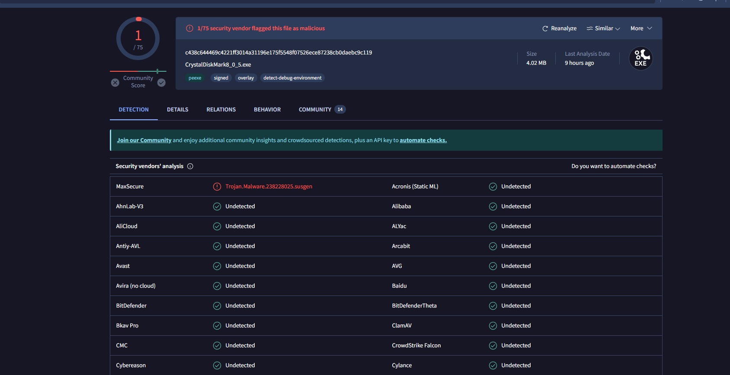Click the info icon beside Security vendors' analysis
730x375 pixels.
(190, 166)
